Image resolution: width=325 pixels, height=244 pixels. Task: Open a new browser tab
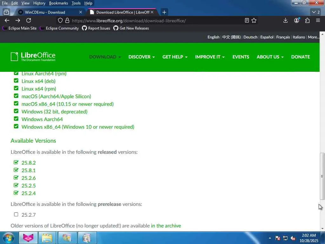[x=164, y=12]
